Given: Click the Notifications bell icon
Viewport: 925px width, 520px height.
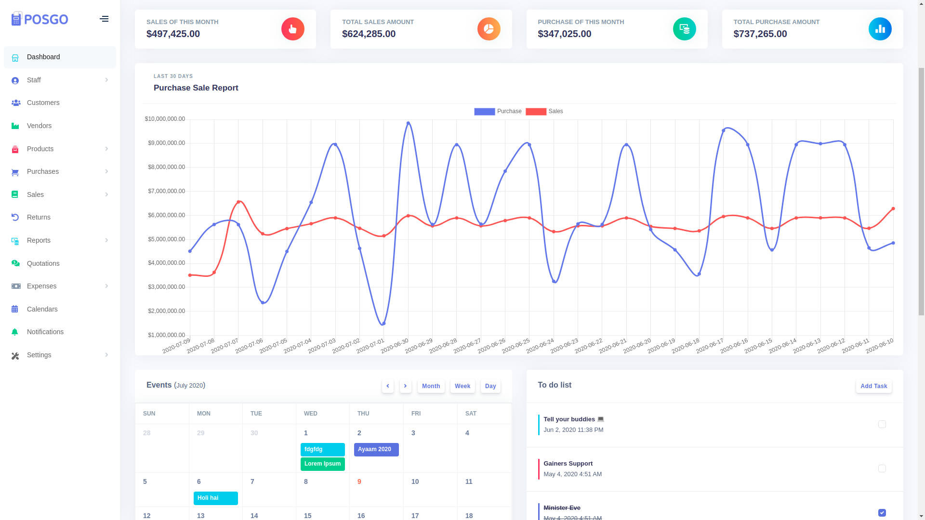Looking at the screenshot, I should [15, 332].
